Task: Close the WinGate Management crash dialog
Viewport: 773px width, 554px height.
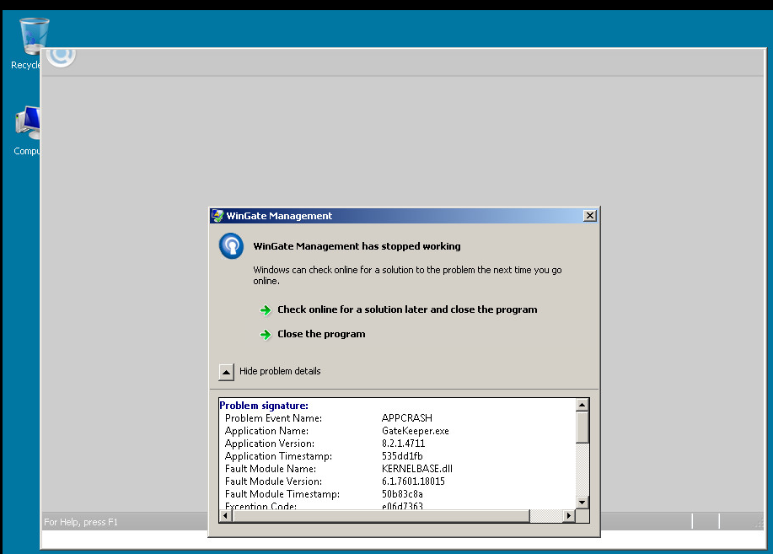Action: click(589, 216)
